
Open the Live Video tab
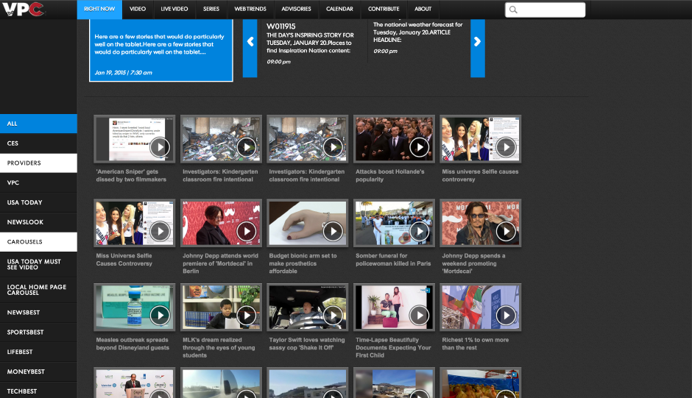pos(174,10)
